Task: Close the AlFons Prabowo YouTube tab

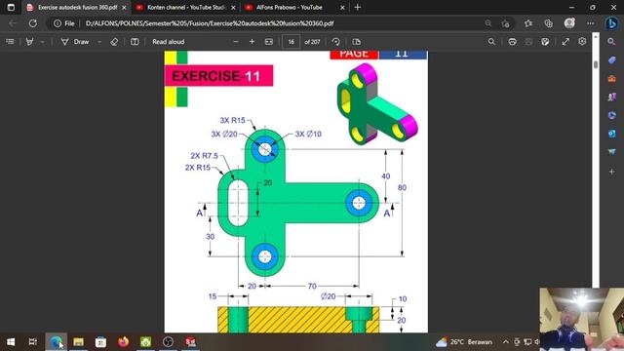Action: (342, 8)
